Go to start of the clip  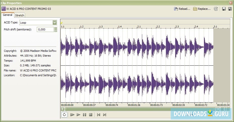(x=99, y=115)
